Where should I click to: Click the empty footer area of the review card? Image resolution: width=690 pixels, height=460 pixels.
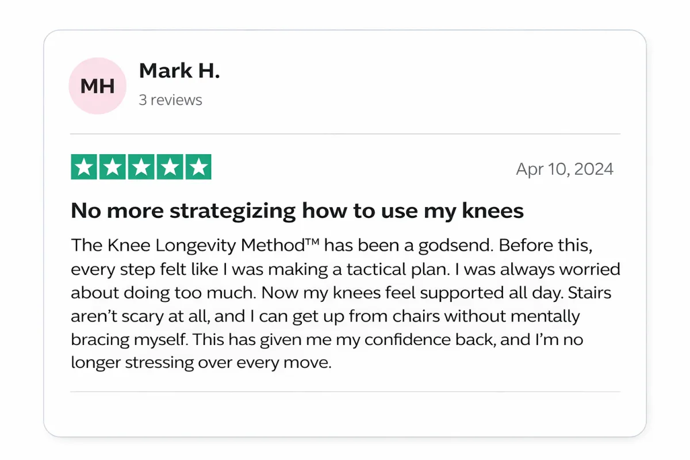[345, 414]
